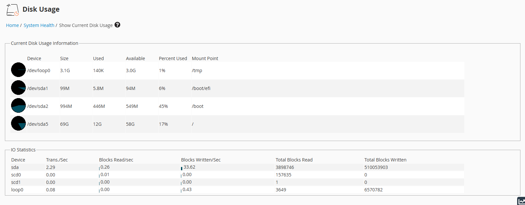525x205 pixels.
Task: Click the 17% percent used value
Action: point(163,124)
